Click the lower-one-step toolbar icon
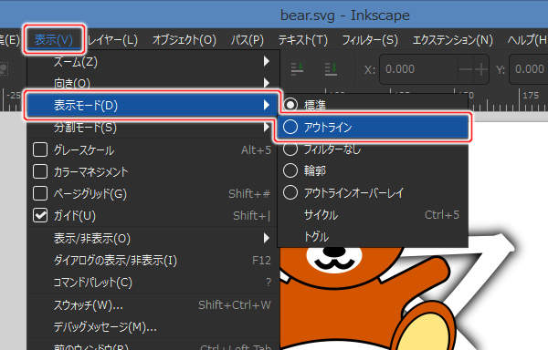This screenshot has height=350, width=548. (297, 68)
